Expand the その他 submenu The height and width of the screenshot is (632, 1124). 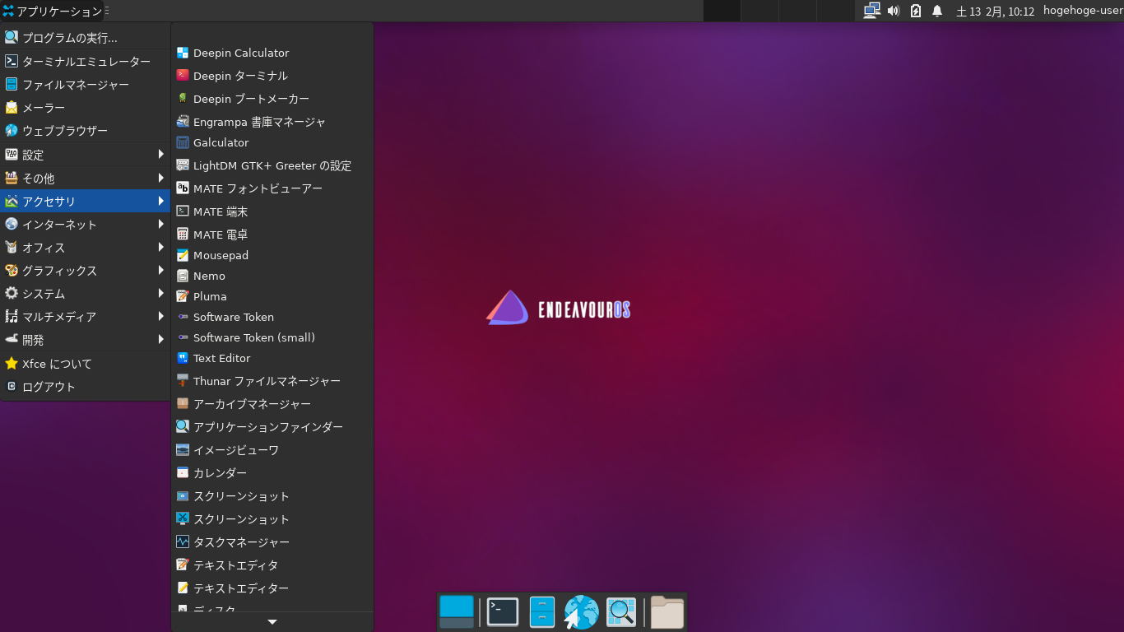(86, 178)
